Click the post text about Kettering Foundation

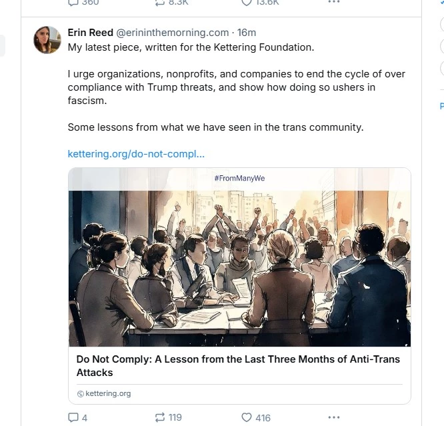coord(191,47)
